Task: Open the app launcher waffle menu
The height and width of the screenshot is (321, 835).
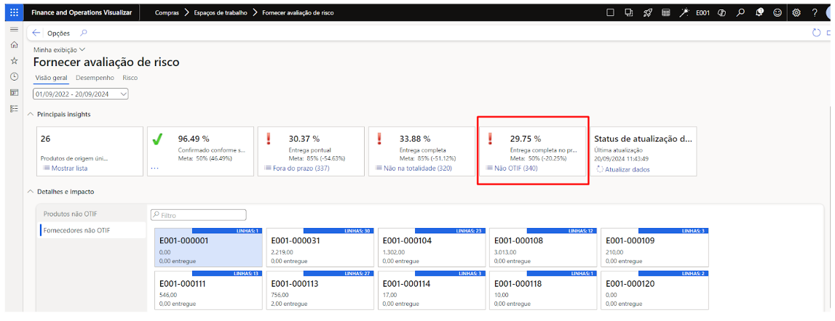Action: click(x=14, y=12)
